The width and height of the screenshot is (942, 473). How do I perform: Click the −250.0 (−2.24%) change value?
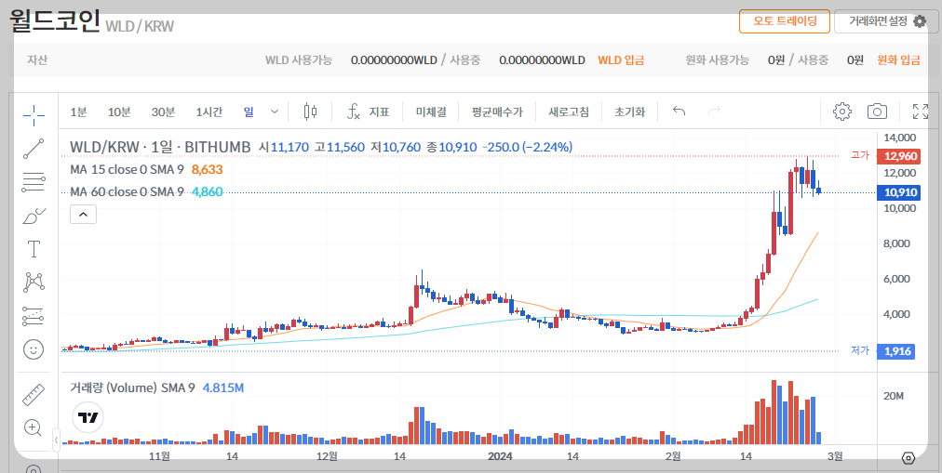527,147
